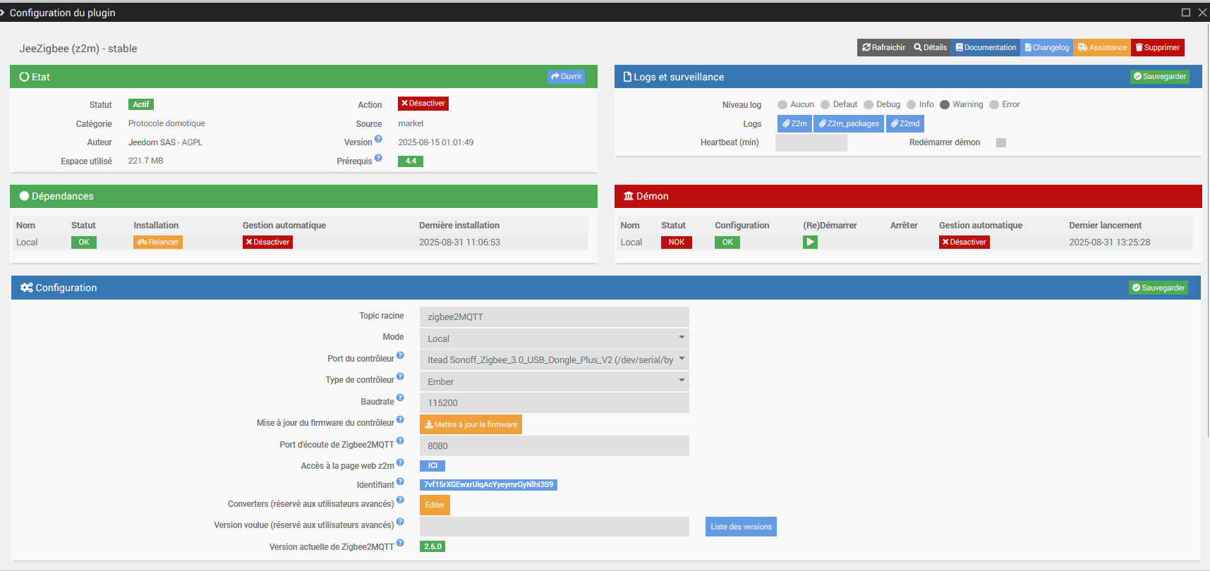1210x571 pixels.
Task: Open Liste des versions
Action: click(741, 527)
